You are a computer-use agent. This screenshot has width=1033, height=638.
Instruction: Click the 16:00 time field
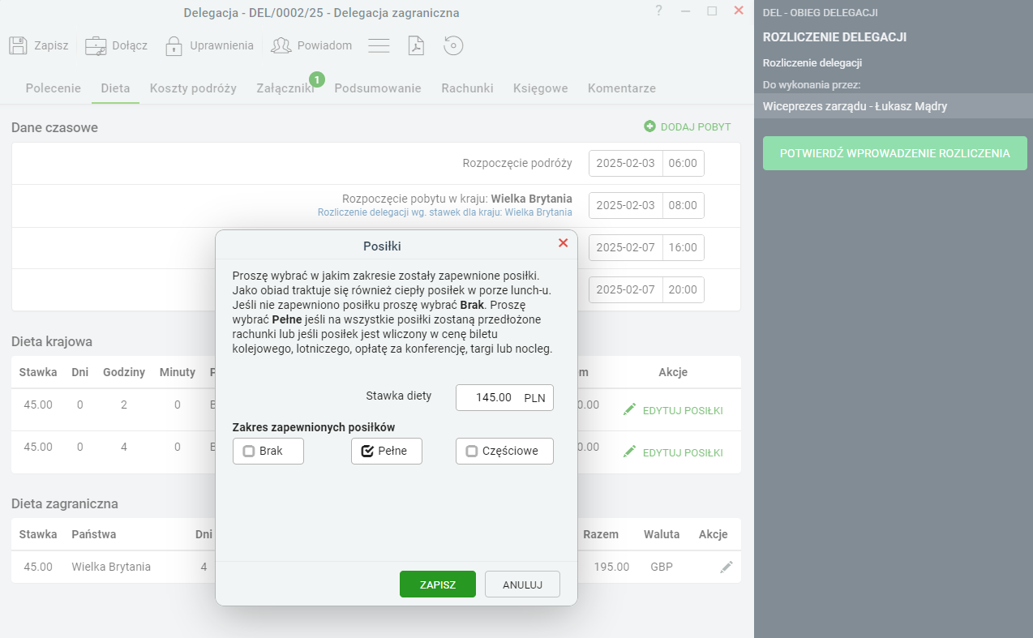[x=683, y=247]
